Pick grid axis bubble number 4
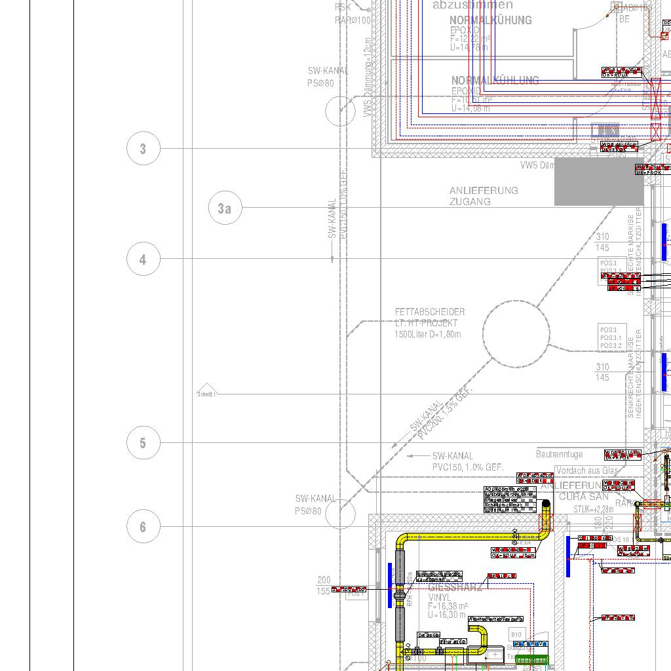671x671 pixels. (x=144, y=259)
